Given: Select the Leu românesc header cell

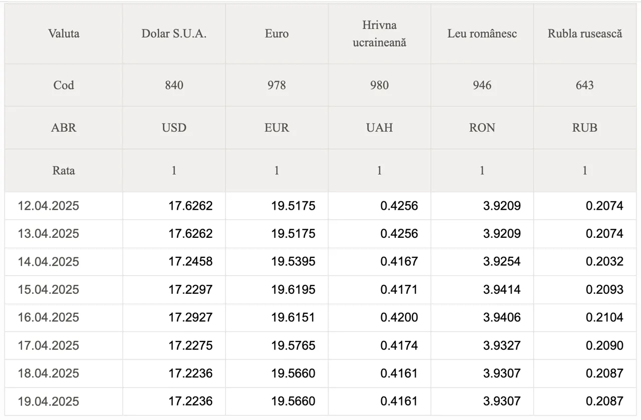Looking at the screenshot, I should tap(482, 34).
